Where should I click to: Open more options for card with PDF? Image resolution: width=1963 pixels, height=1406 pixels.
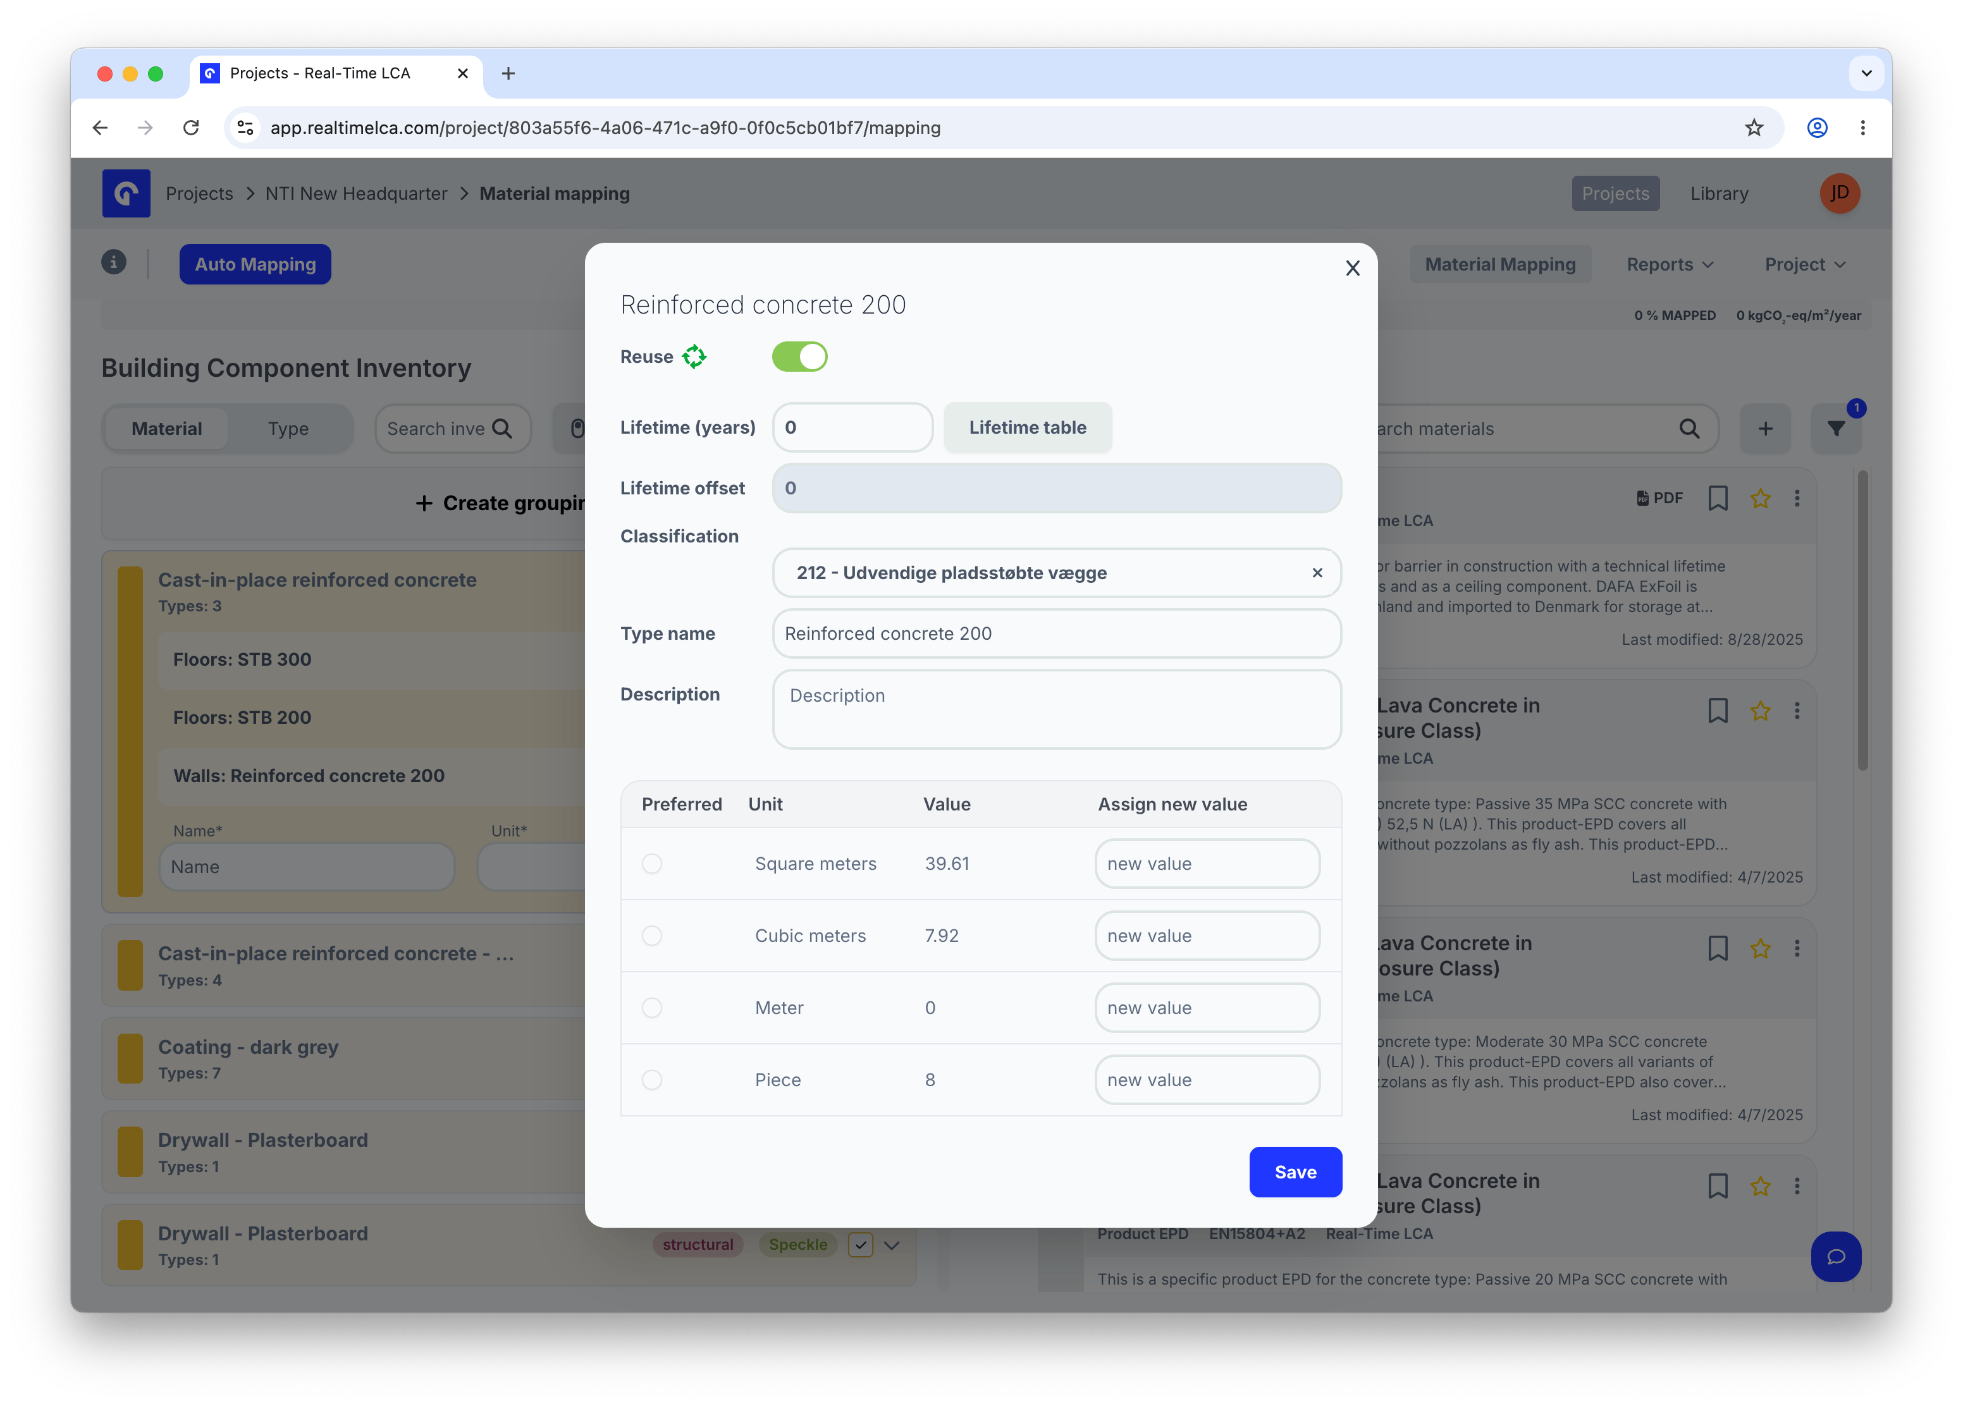(1797, 498)
